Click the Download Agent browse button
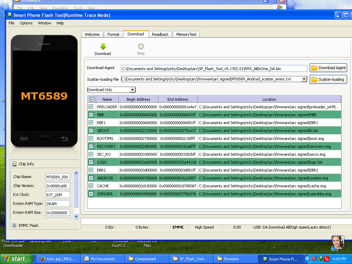 (328, 68)
